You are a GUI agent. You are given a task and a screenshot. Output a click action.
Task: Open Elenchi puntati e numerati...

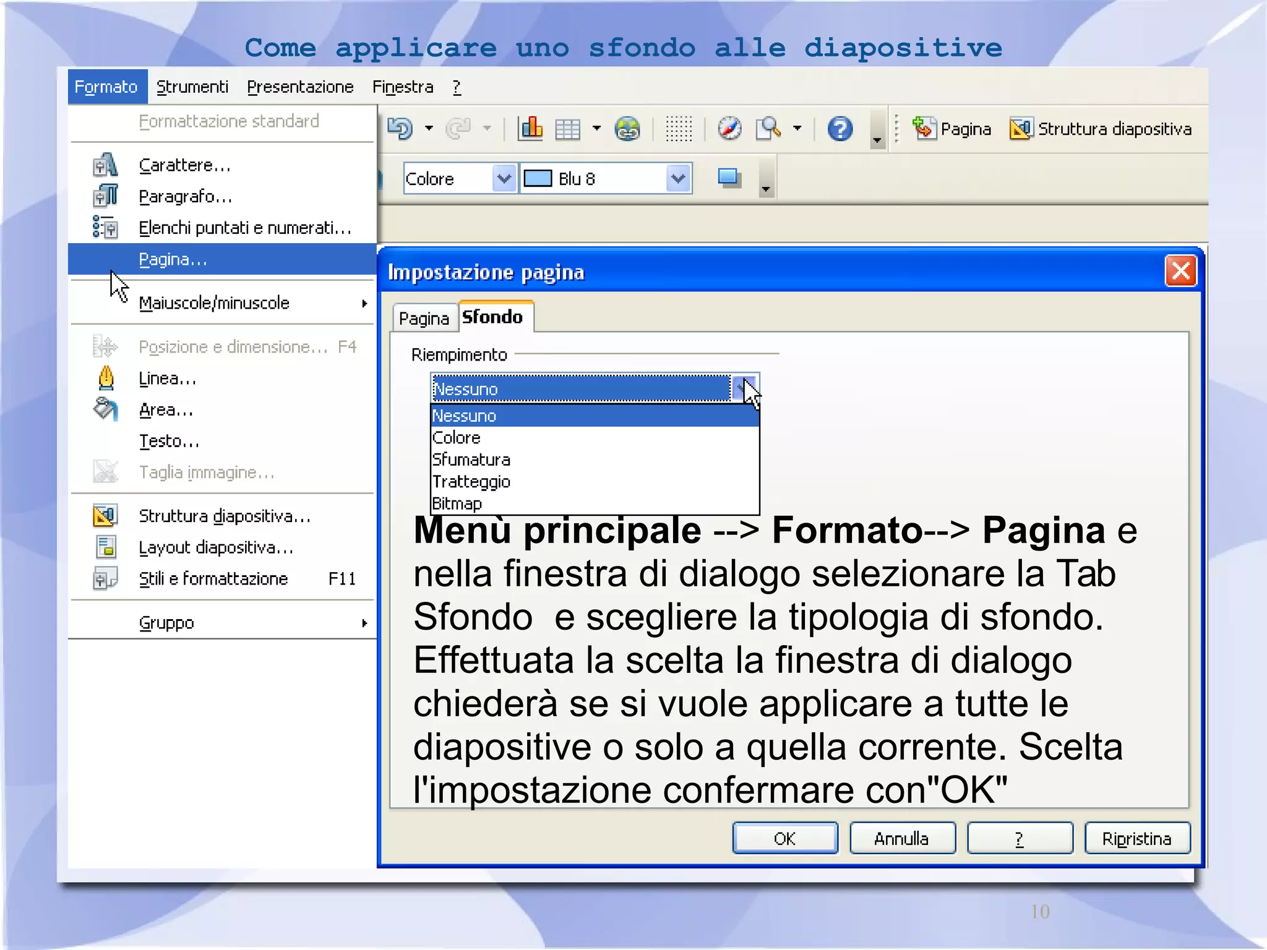pyautogui.click(x=221, y=228)
